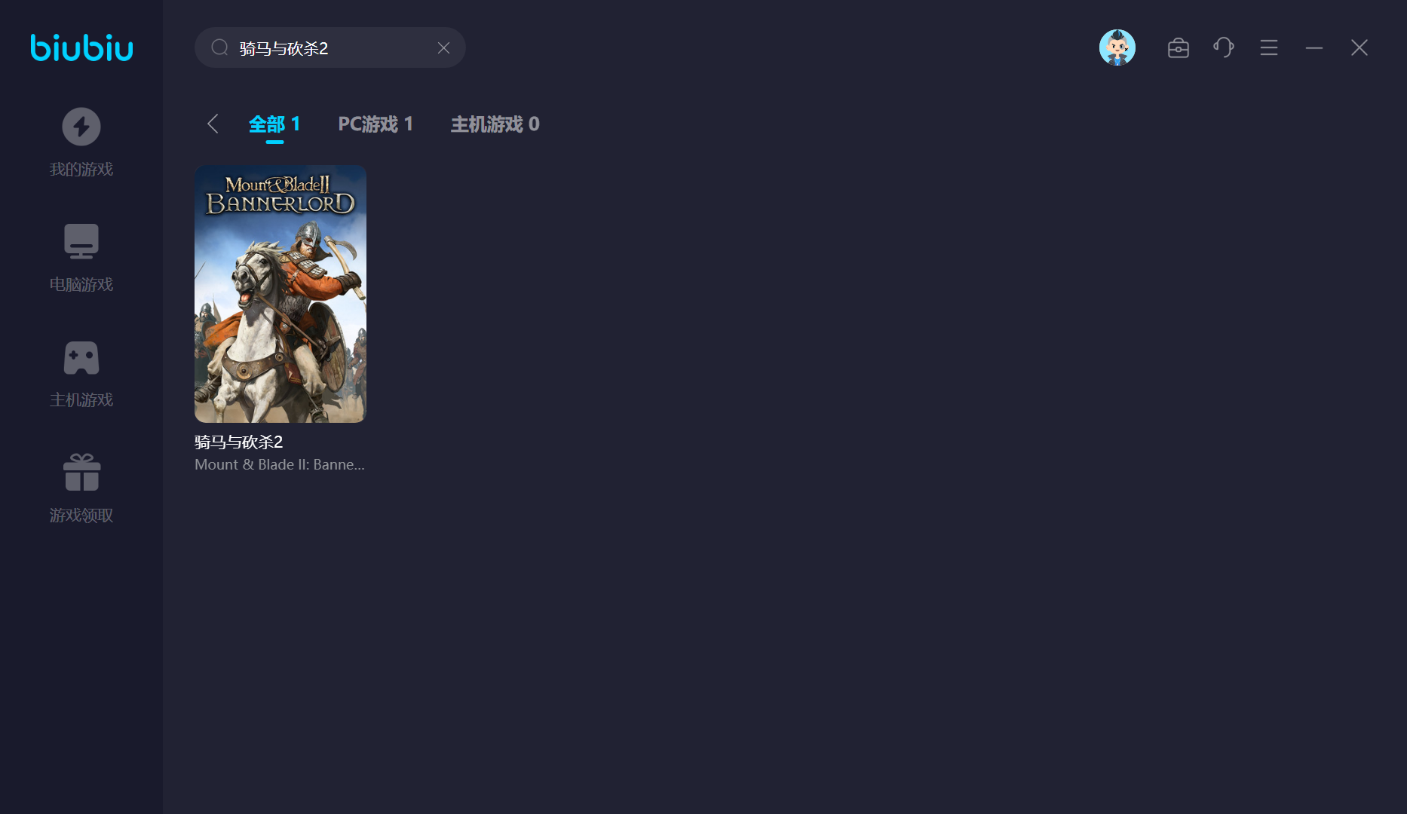Select the 全部 1 results tab
The height and width of the screenshot is (814, 1407).
pyautogui.click(x=274, y=124)
